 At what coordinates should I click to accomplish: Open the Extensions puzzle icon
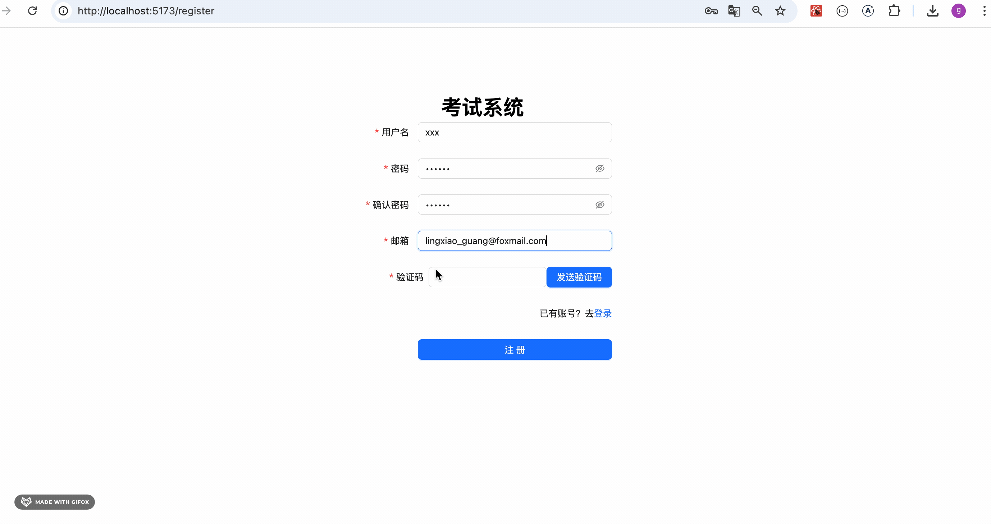click(894, 11)
